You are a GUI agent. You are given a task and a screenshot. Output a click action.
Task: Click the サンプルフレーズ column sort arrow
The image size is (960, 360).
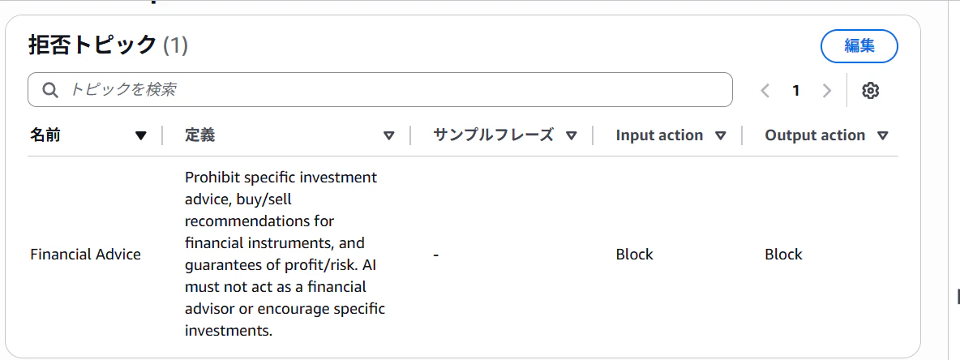tap(572, 136)
